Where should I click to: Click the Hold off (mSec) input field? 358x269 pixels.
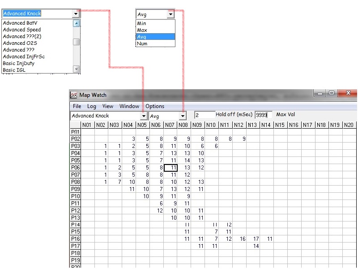pyautogui.click(x=204, y=115)
